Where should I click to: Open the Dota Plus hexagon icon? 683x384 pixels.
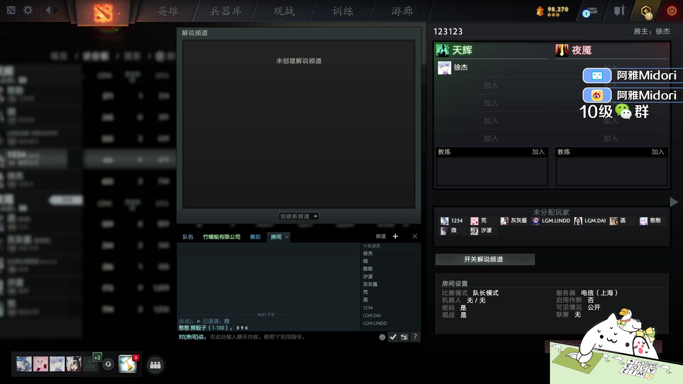(x=646, y=11)
